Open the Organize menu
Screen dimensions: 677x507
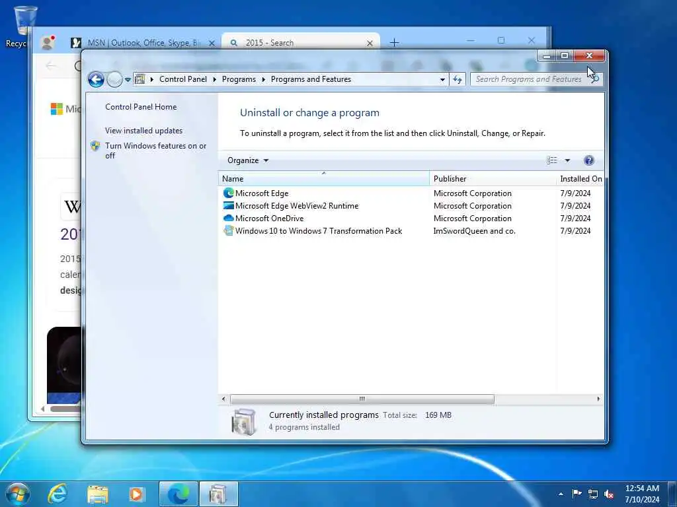coord(248,160)
